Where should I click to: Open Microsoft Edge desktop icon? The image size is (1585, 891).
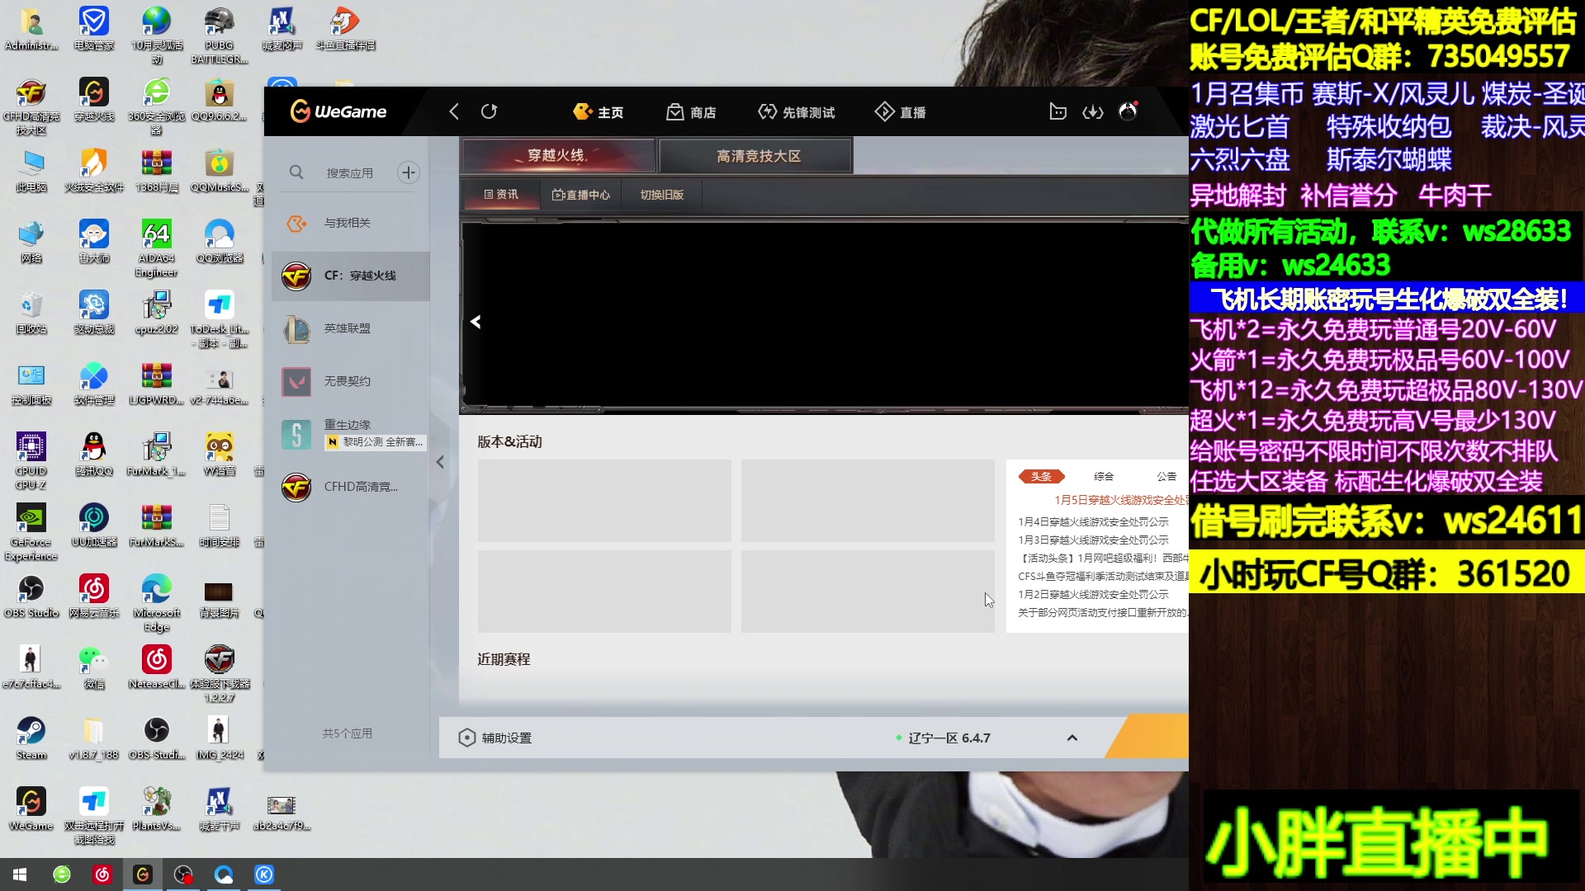(x=157, y=603)
